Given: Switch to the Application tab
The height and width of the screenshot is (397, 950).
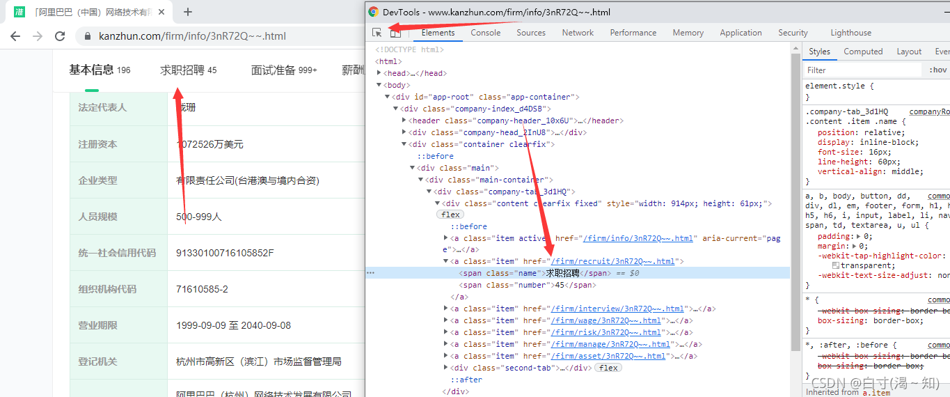Looking at the screenshot, I should (x=741, y=33).
